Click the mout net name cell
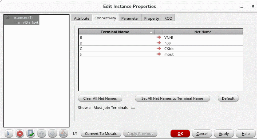Image resolution: width=257 pixels, height=140 pixels. click(203, 54)
